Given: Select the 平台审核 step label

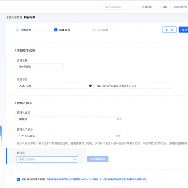Looking at the screenshot, I should coord(103,30).
